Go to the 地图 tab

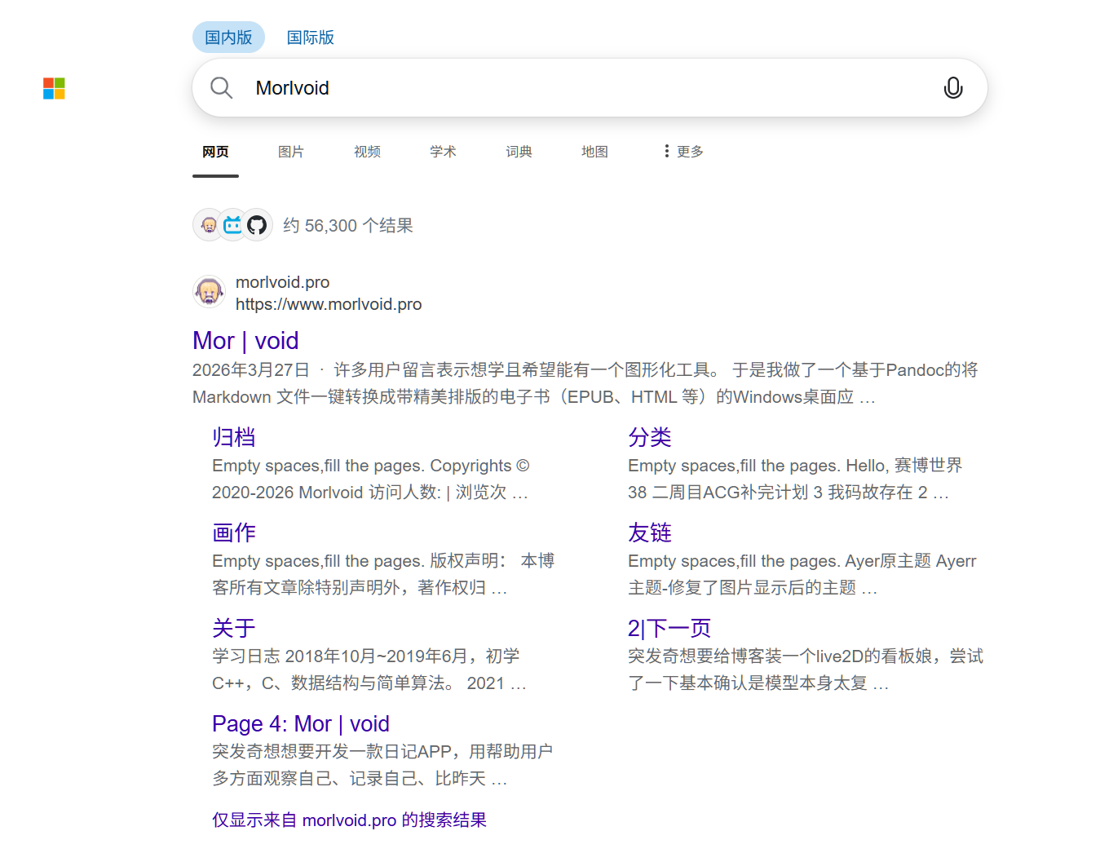click(x=594, y=152)
